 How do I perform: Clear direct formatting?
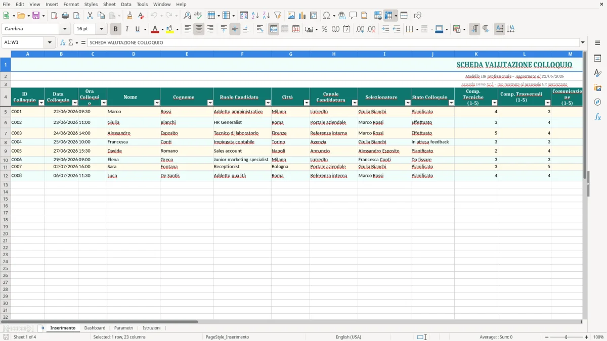141,16
